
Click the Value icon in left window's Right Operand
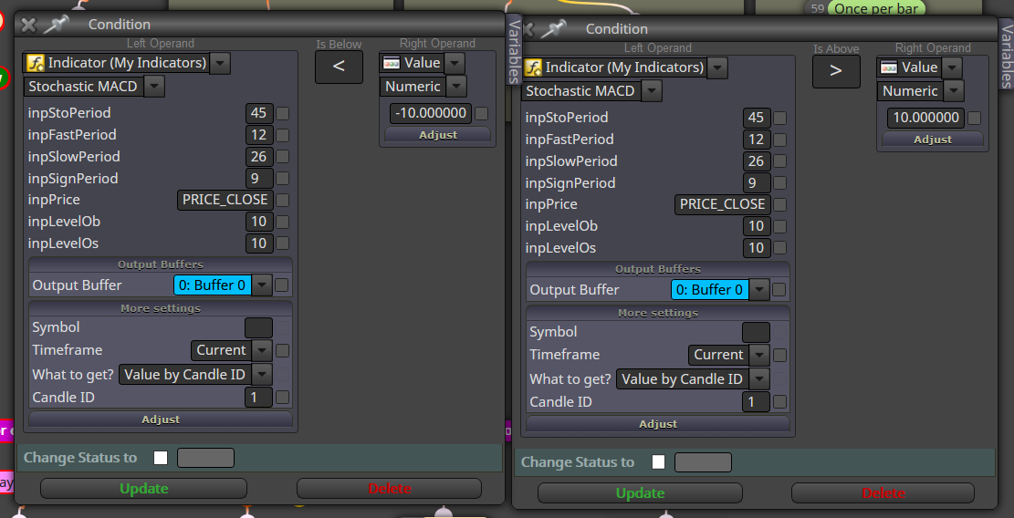(x=392, y=63)
